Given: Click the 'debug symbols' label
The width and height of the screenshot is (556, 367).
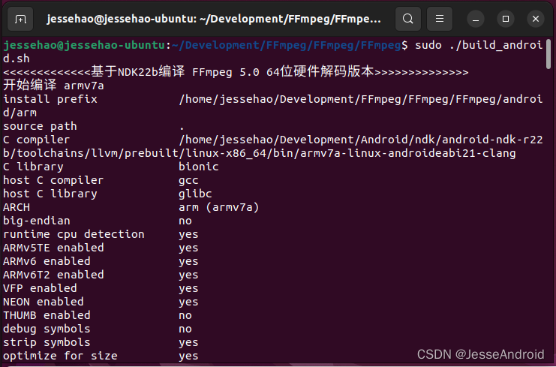Looking at the screenshot, I should (x=47, y=329).
